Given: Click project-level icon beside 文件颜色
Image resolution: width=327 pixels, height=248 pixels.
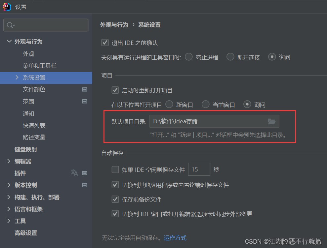Looking at the screenshot, I should coord(85,89).
